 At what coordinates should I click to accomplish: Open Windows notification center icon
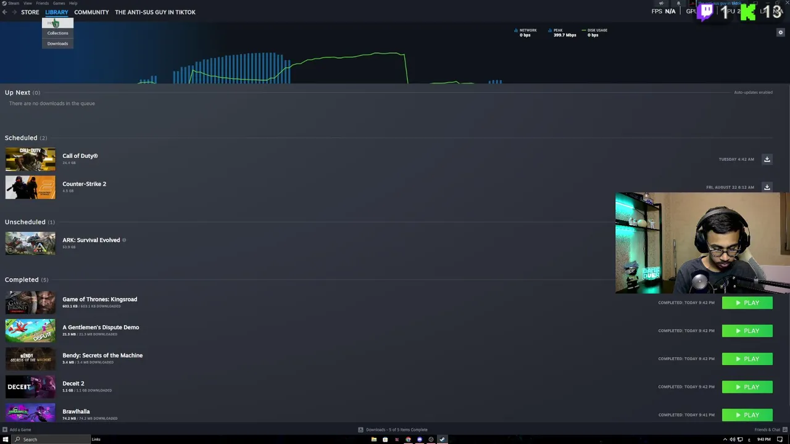(x=779, y=440)
